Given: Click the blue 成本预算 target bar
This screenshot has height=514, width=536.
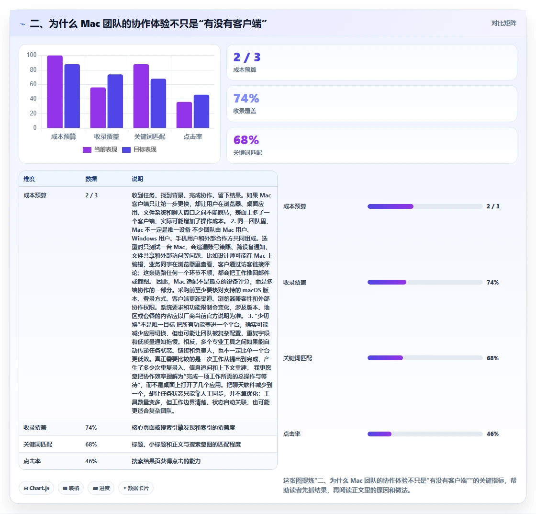Looking at the screenshot, I should (72, 96).
